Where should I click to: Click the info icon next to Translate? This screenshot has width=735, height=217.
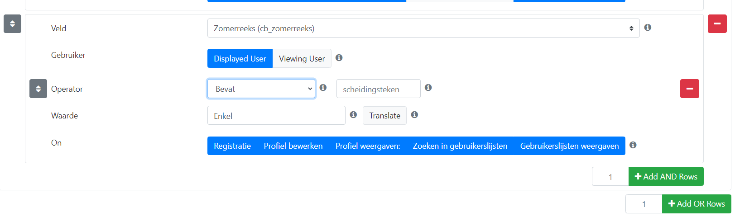(414, 115)
